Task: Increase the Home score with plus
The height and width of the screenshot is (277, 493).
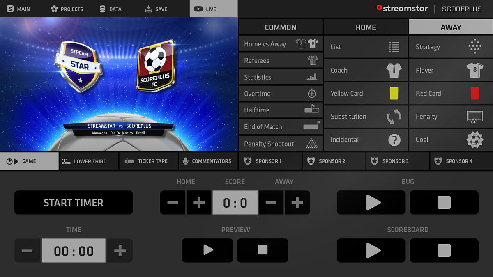Action: click(x=199, y=202)
